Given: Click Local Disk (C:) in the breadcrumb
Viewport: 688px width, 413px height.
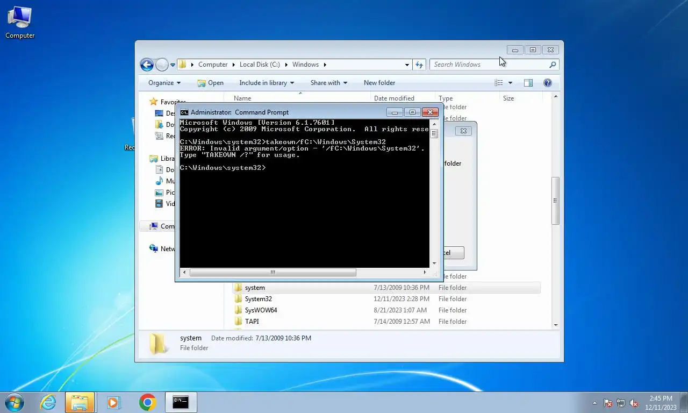Looking at the screenshot, I should 260,65.
